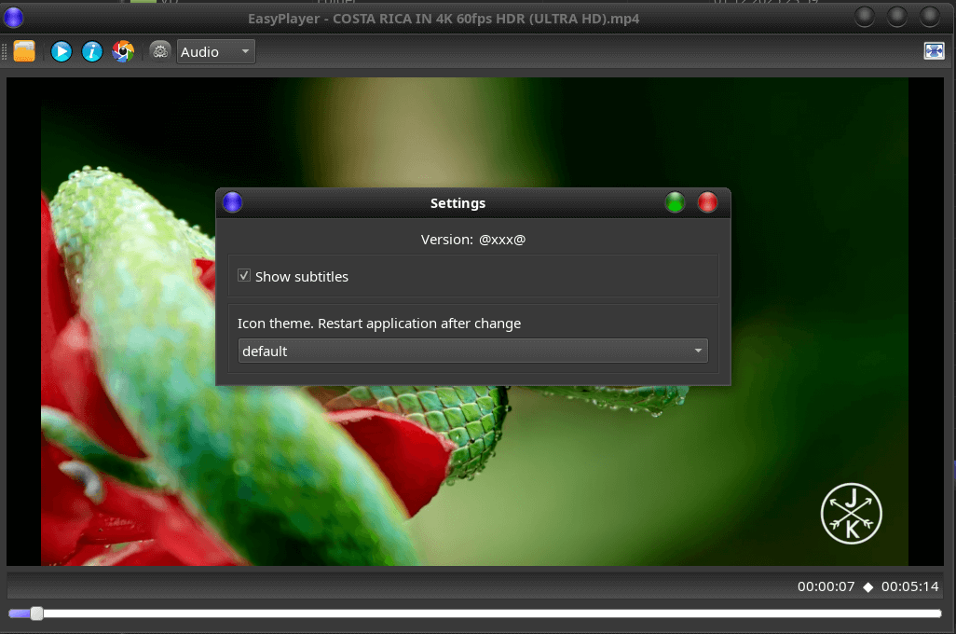Open media info via the blue 'i' icon
The width and height of the screenshot is (956, 634).
point(91,51)
